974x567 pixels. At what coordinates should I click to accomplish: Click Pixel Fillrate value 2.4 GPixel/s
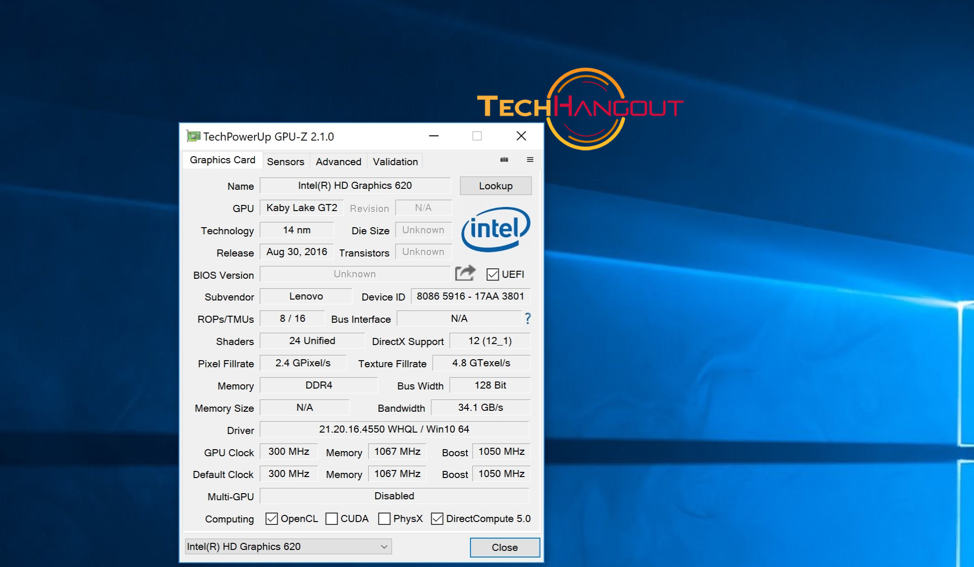303,363
